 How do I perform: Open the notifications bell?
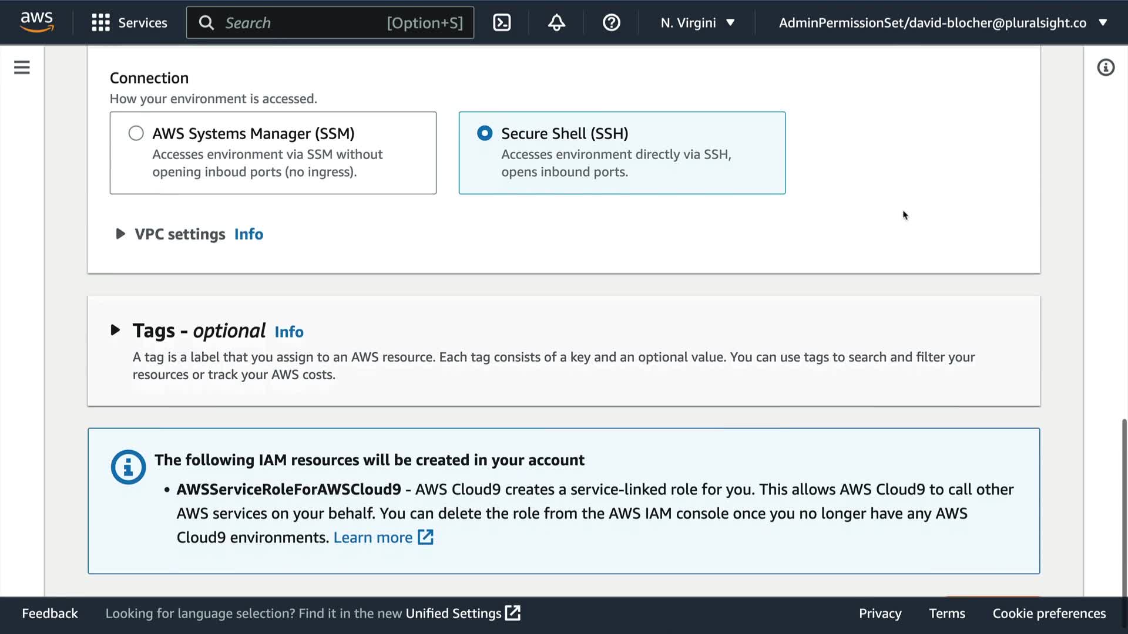[556, 23]
